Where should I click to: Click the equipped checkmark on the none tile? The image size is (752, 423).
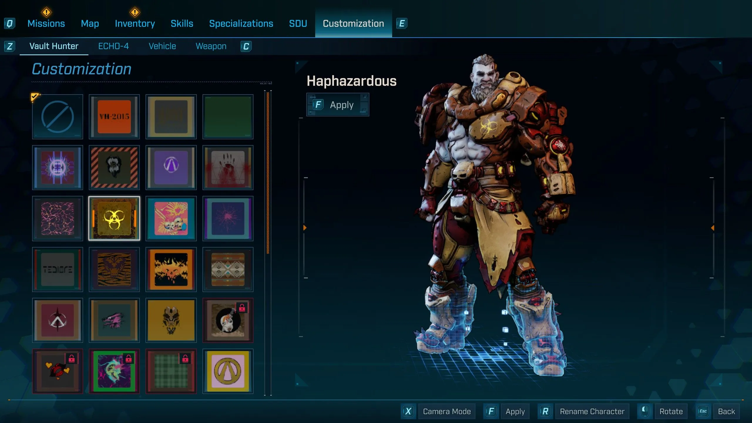click(x=35, y=97)
